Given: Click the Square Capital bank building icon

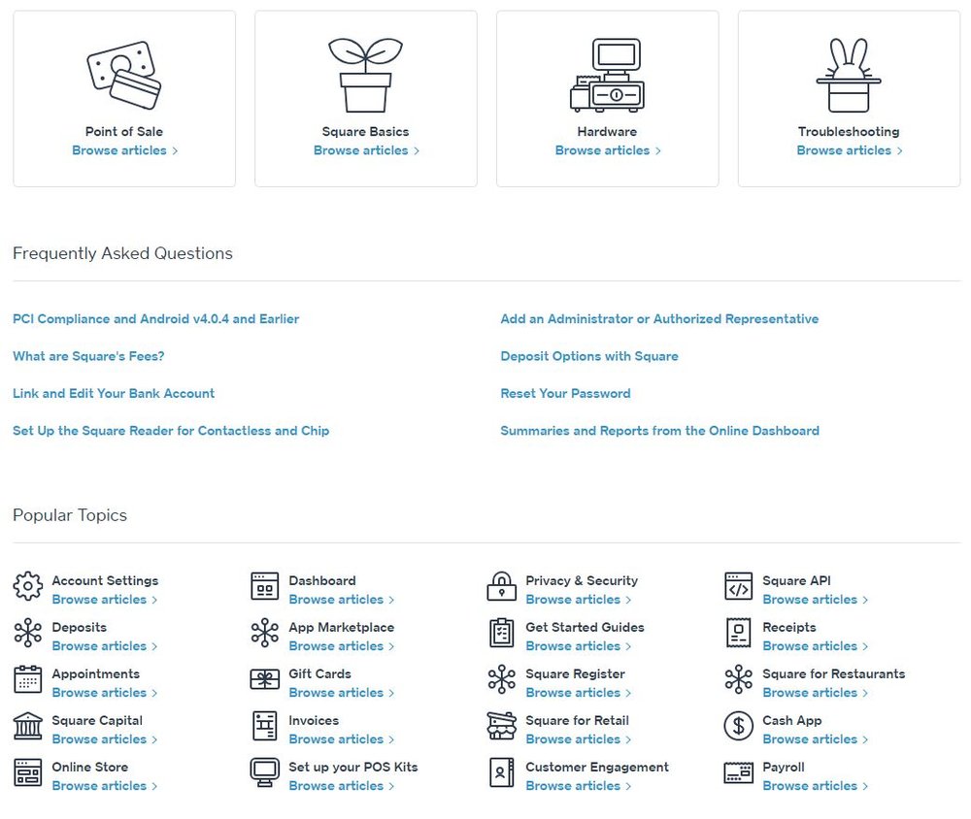Looking at the screenshot, I should (x=28, y=726).
